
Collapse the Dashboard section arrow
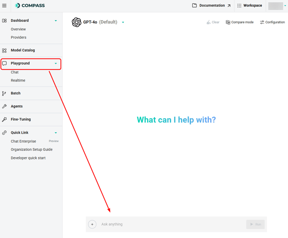pyautogui.click(x=55, y=21)
